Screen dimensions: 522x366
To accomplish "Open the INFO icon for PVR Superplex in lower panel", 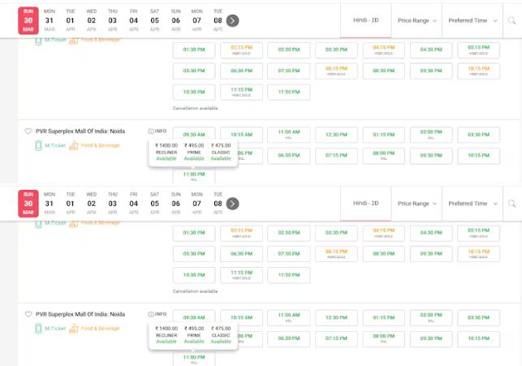I will (x=157, y=314).
